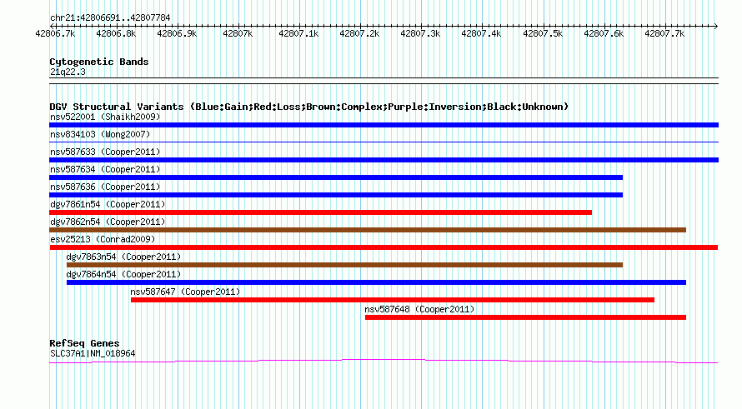The height and width of the screenshot is (409, 742).
Task: Click the 42807.2k ruler tick label
Action: pos(359,33)
